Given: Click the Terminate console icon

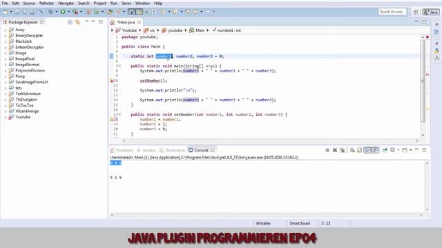Looking at the screenshot, I should [327, 150].
